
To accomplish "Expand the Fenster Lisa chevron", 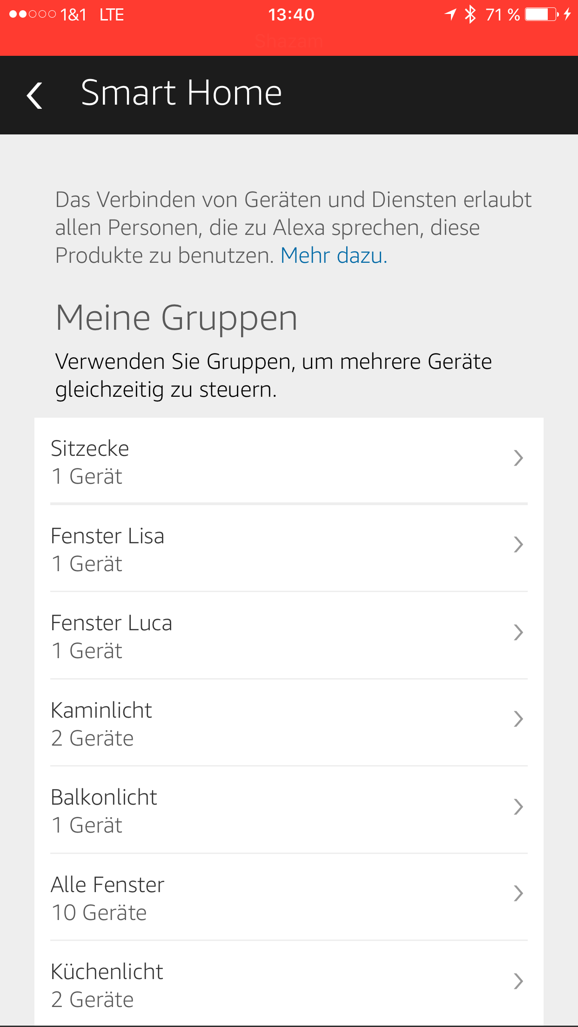I will pos(518,545).
